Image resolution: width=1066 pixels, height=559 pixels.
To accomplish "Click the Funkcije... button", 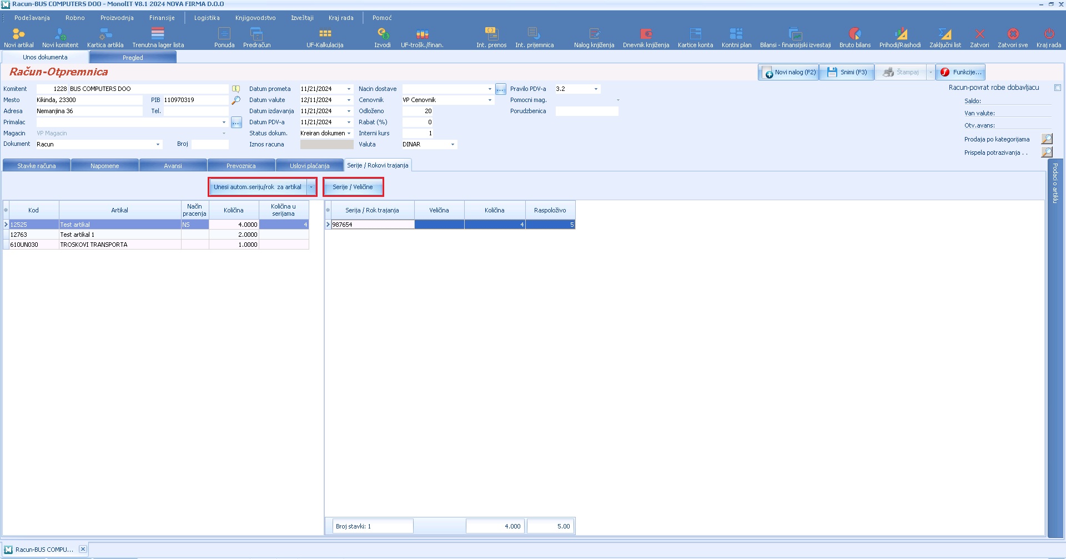I will coord(961,72).
